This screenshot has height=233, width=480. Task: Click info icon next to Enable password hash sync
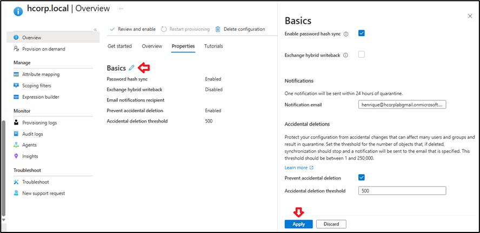coord(346,34)
